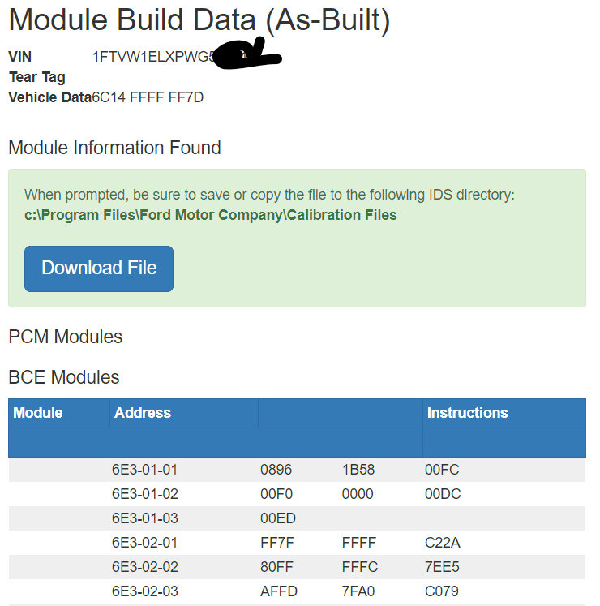Viewport: 600px width, 606px height.
Task: Select the 6E3-02-01 address cell
Action: (x=144, y=543)
